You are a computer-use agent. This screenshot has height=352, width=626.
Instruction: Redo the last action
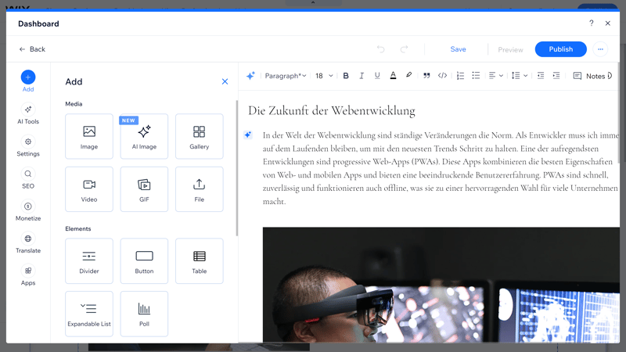point(404,49)
